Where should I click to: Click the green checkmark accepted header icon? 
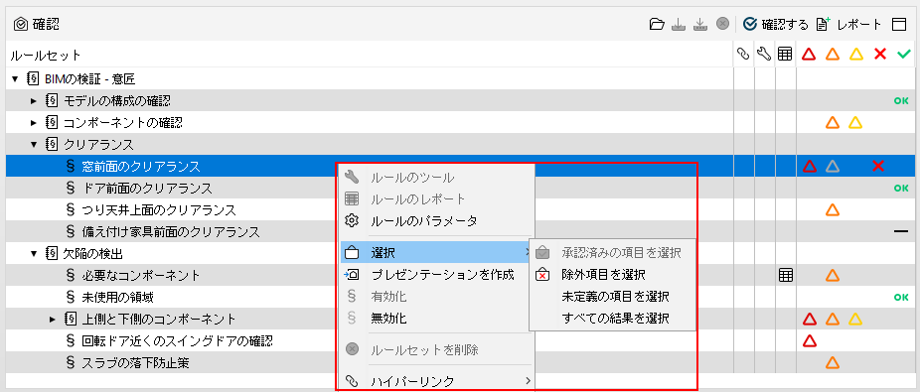(x=903, y=55)
